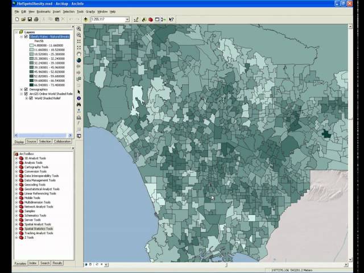Open Find with binoculars icon
This screenshot has width=364, height=273.
click(79, 105)
